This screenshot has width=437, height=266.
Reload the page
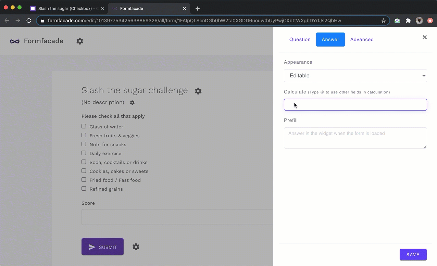point(29,21)
